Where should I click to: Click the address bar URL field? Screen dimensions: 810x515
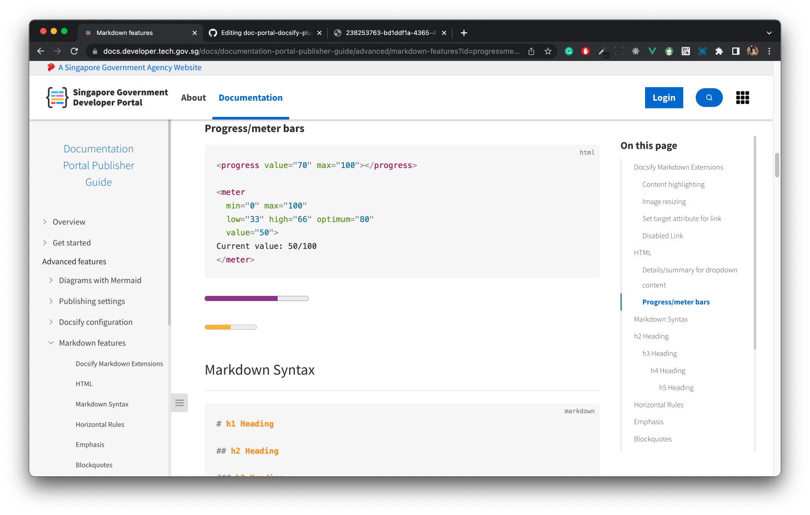[x=311, y=51]
